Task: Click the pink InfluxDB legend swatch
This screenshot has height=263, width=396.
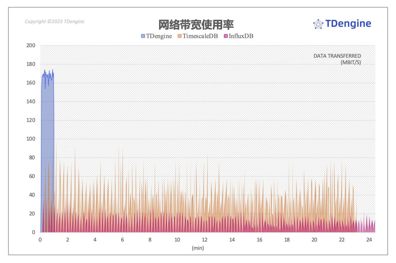Action: coord(226,36)
